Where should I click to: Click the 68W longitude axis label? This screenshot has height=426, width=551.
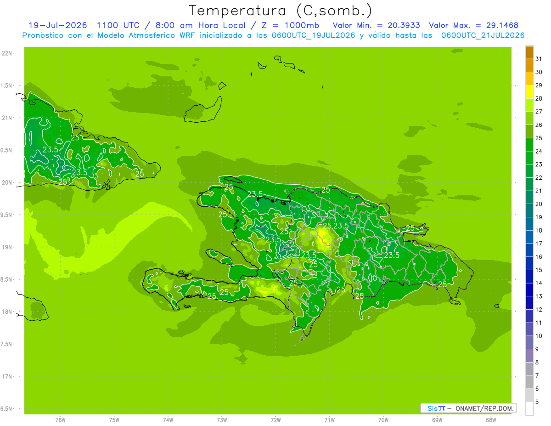click(491, 420)
